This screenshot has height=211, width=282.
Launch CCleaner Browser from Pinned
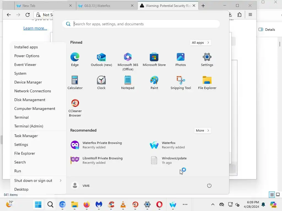coord(75,108)
